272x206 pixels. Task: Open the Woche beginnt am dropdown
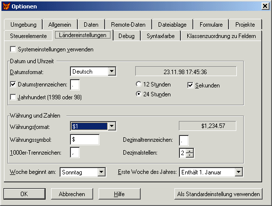tap(101, 172)
